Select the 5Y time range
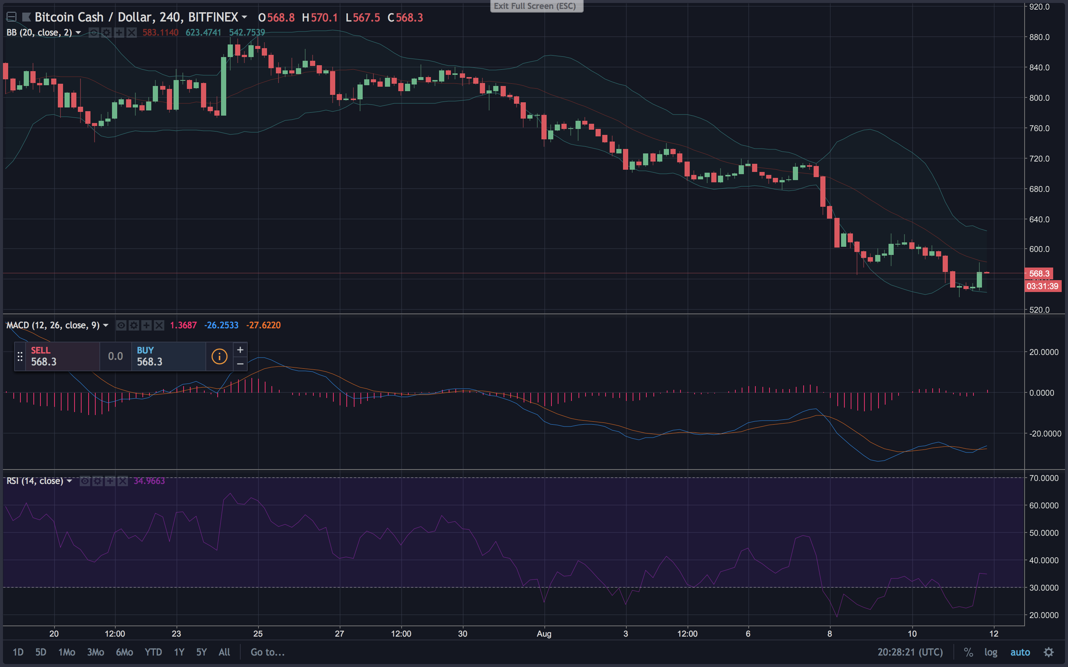 point(201,652)
